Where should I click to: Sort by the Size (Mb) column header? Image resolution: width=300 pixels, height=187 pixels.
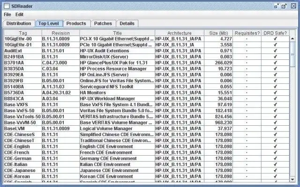(x=218, y=33)
